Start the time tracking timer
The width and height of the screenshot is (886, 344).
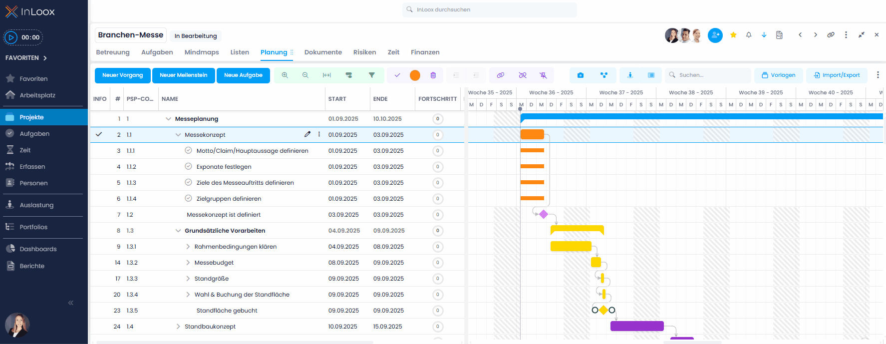click(x=11, y=37)
